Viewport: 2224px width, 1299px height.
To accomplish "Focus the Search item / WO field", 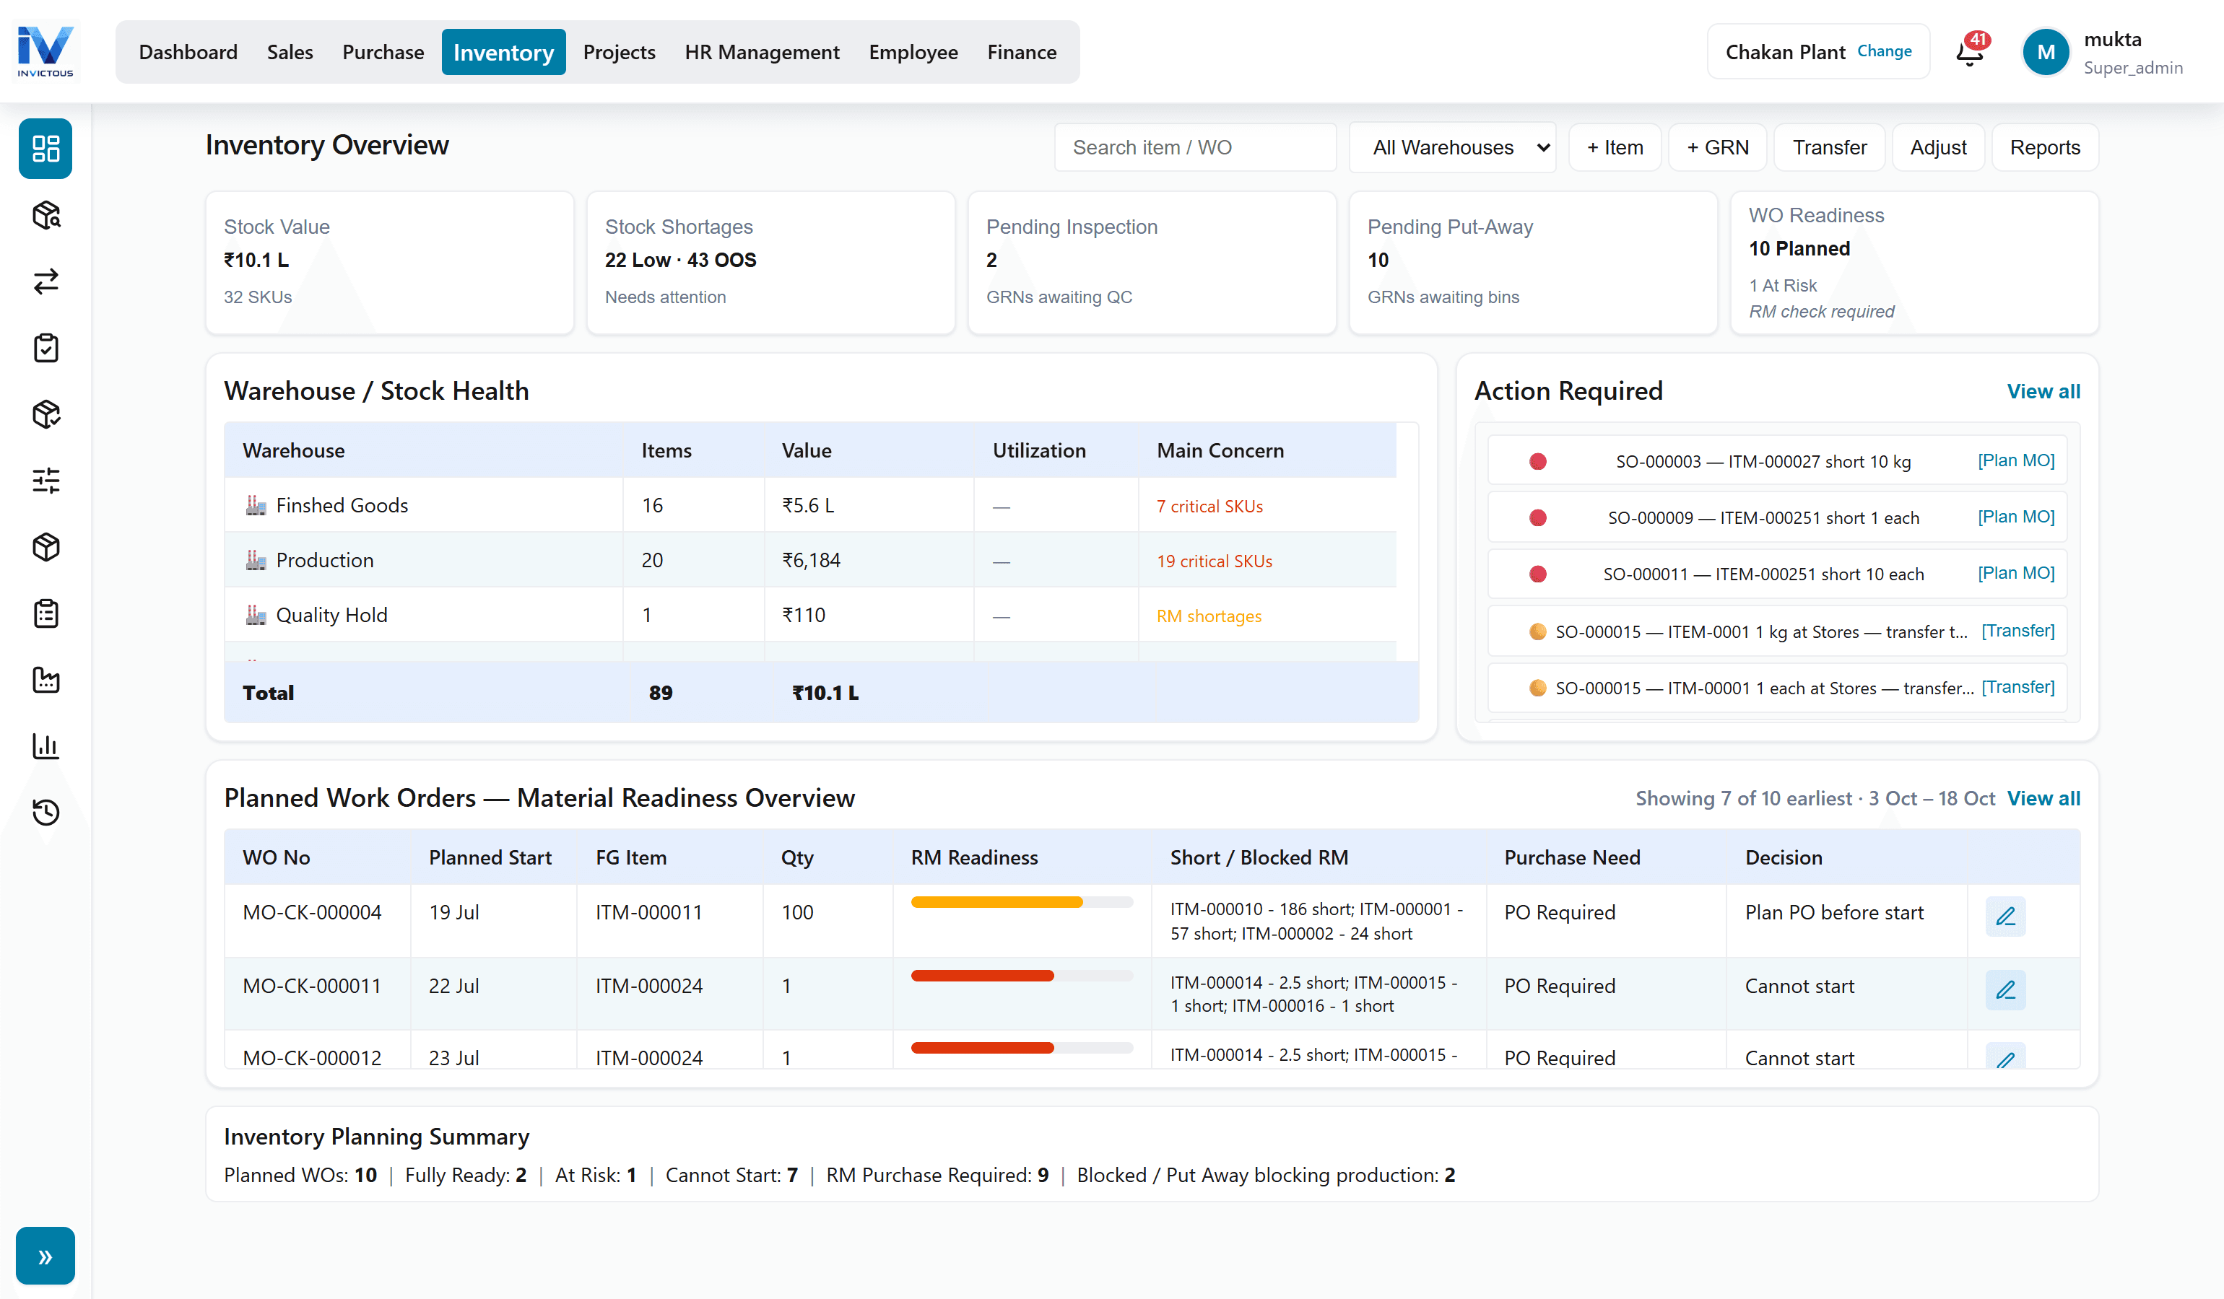I will click(x=1194, y=147).
